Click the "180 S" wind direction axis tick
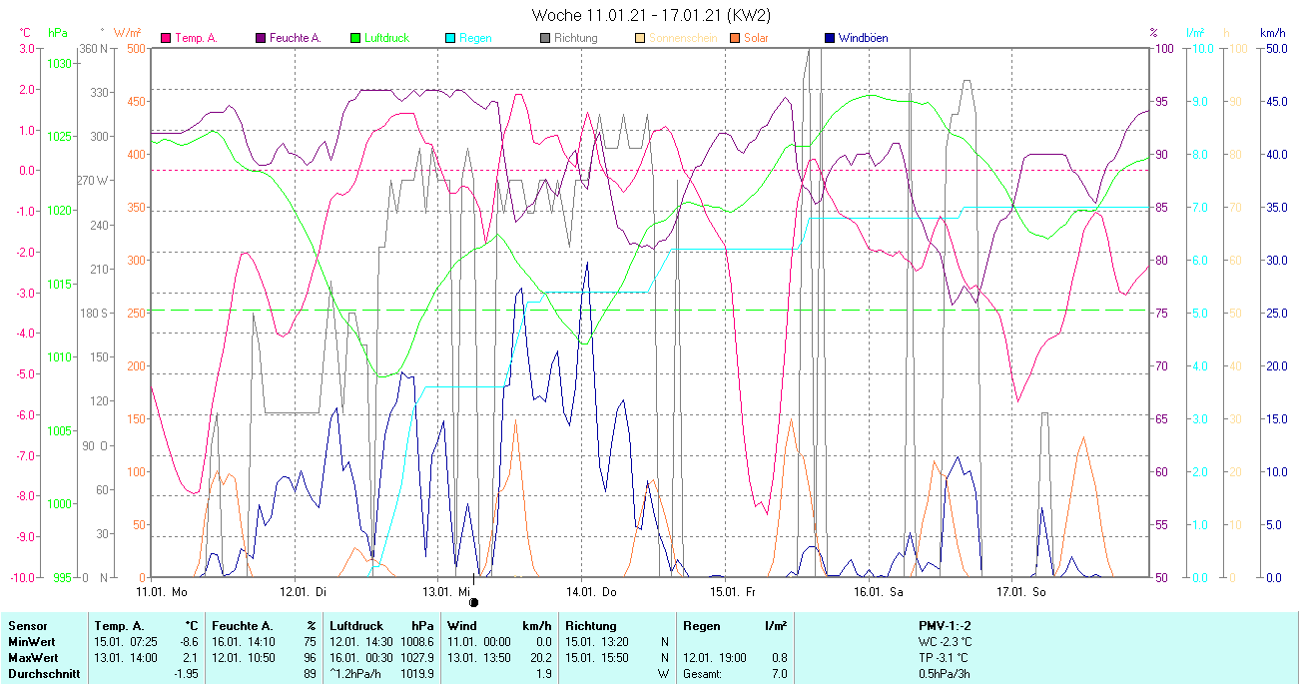 click(94, 314)
